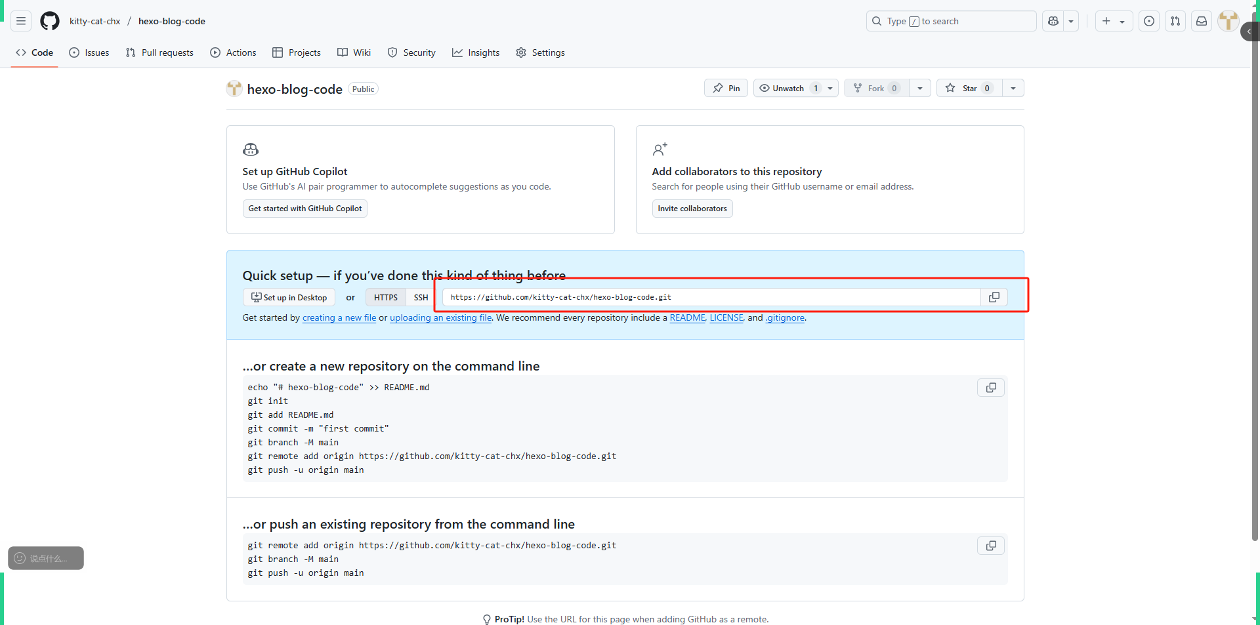
Task: Click inside the search field
Action: tap(951, 21)
